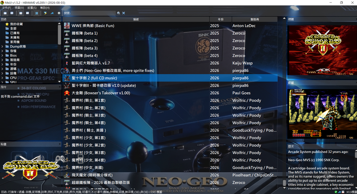The height and width of the screenshot is (194, 357).
Task: Click the magnifier search icon
Action: (119, 13)
